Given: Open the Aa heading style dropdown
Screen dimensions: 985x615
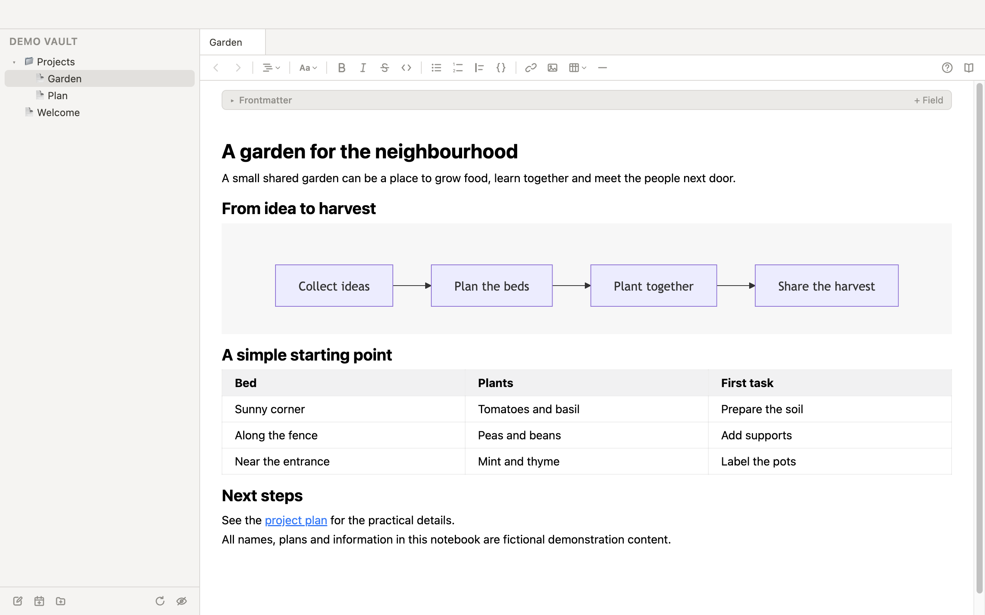Looking at the screenshot, I should 308,68.
